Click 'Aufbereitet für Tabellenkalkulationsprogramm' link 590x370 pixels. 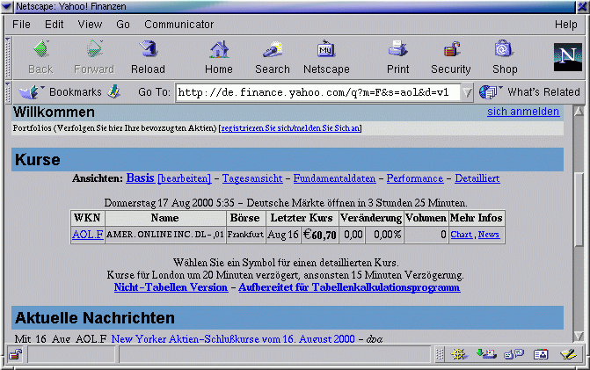tap(349, 287)
